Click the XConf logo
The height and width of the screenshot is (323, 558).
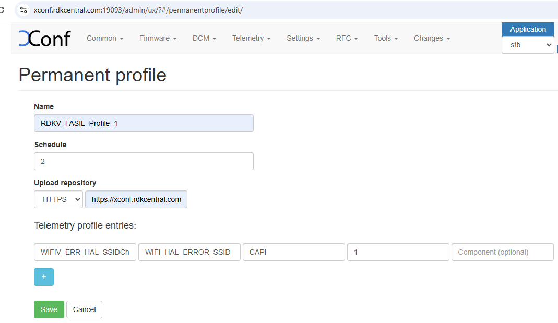[44, 39]
